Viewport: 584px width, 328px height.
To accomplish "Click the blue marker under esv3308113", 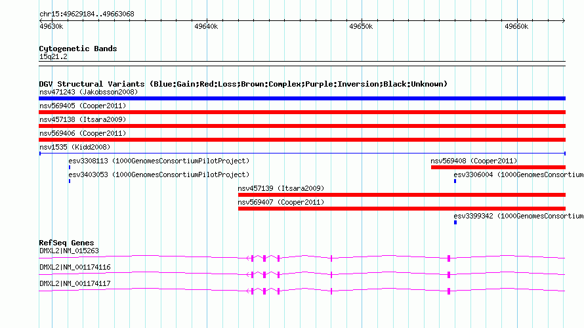I will point(70,167).
